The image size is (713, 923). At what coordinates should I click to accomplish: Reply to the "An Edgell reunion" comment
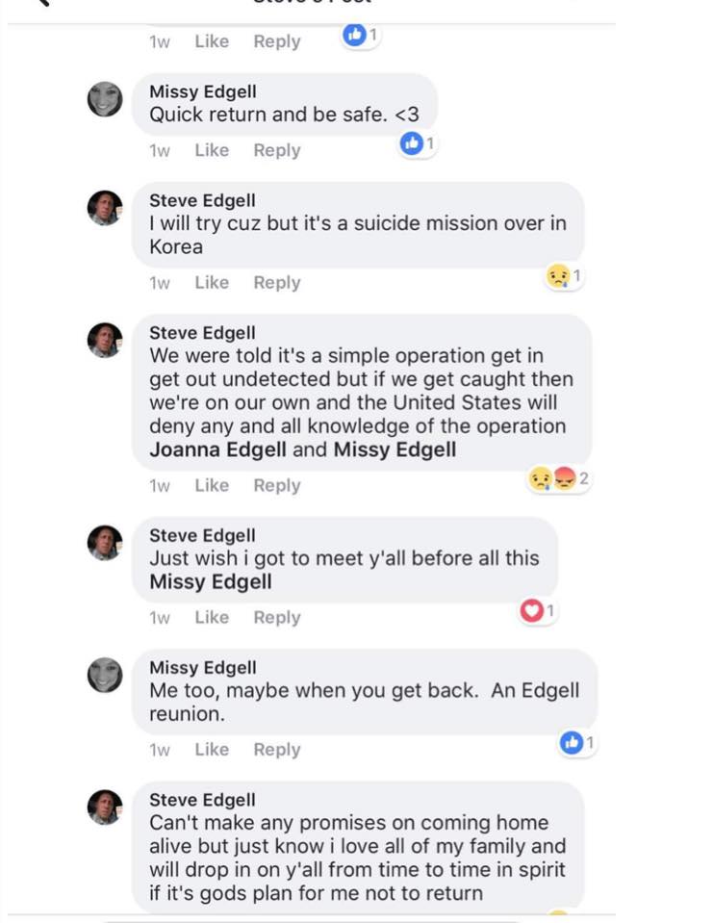(277, 749)
